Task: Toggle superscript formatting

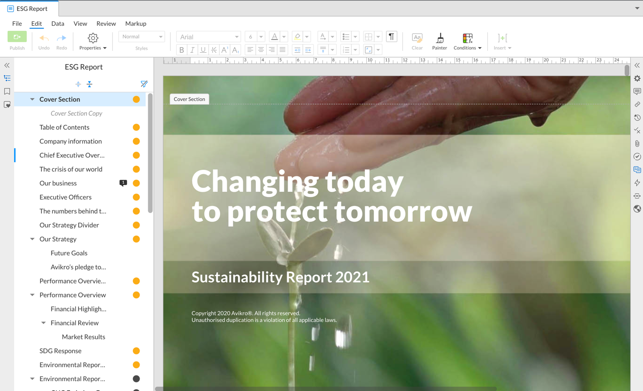Action: pyautogui.click(x=225, y=50)
